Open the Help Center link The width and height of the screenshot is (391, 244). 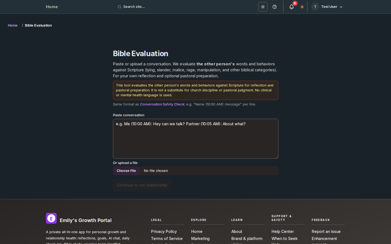click(282, 232)
